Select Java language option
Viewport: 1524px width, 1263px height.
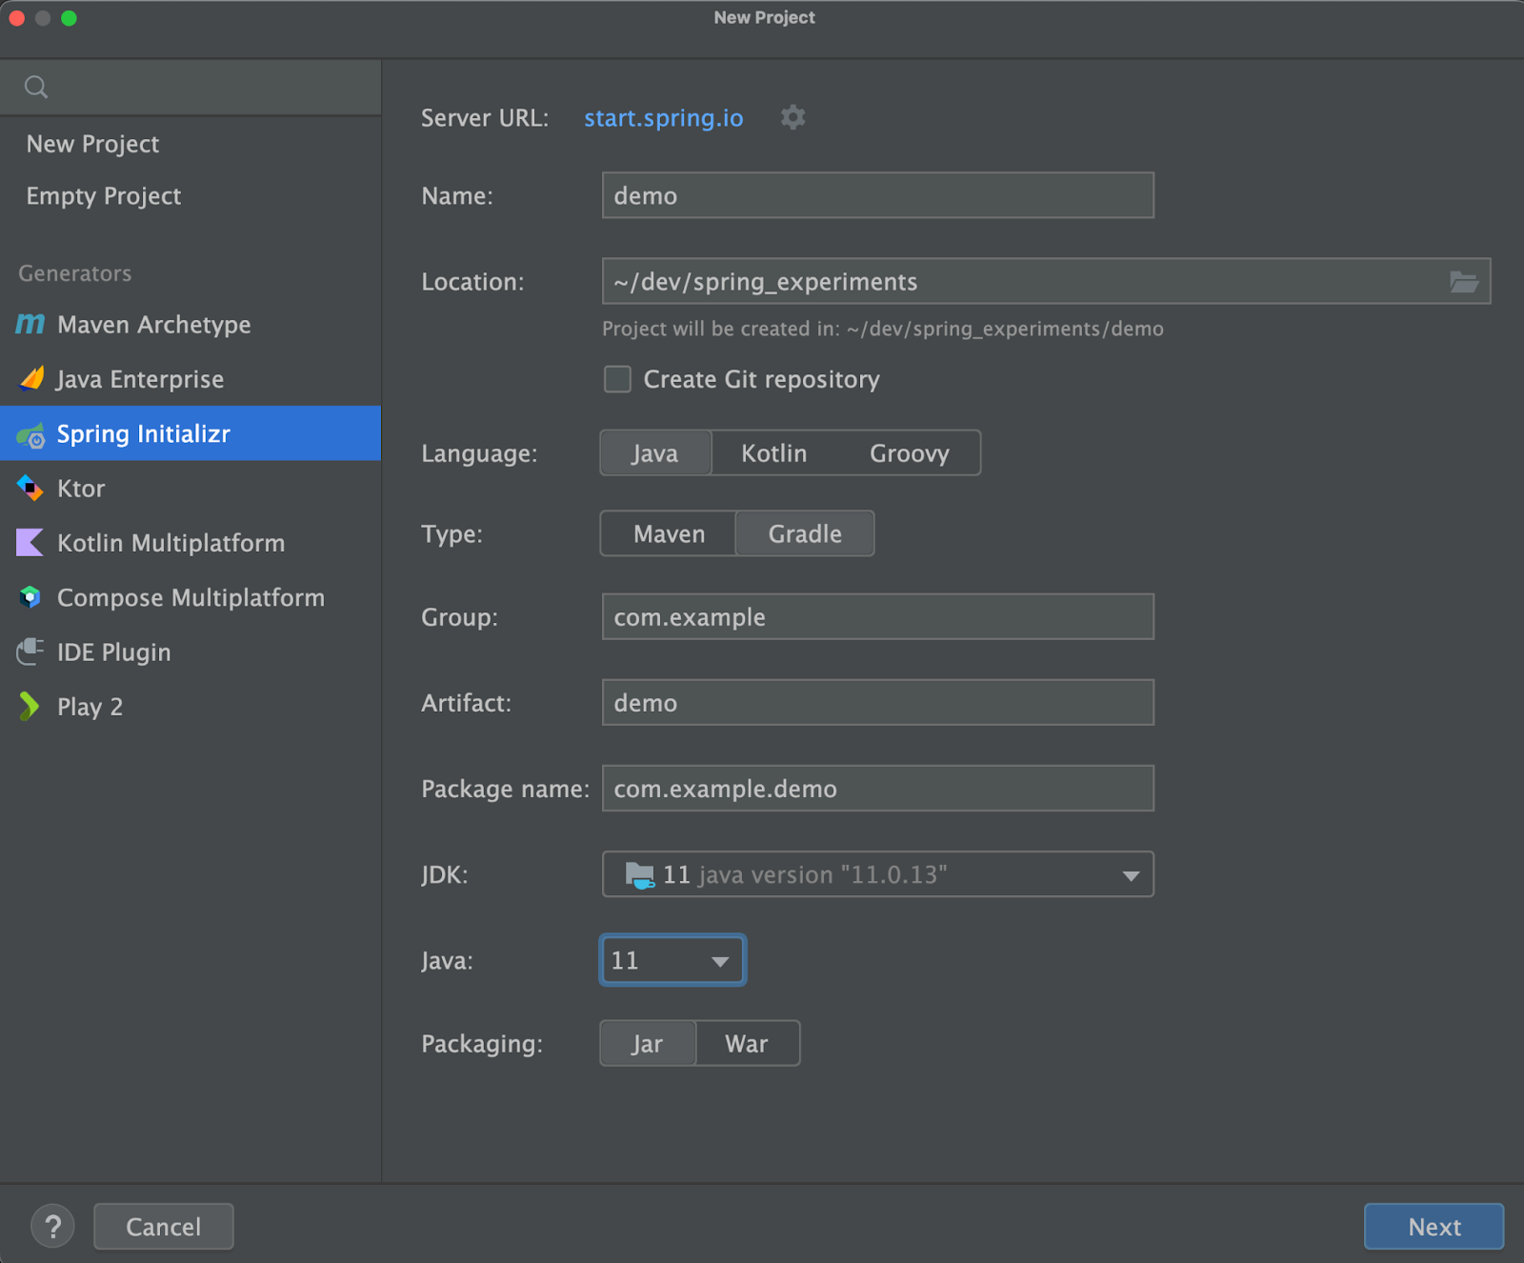point(655,452)
